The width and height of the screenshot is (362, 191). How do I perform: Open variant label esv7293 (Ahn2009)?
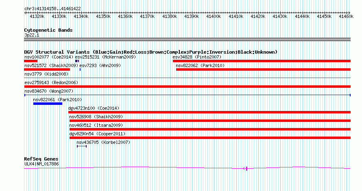(x=100, y=65)
